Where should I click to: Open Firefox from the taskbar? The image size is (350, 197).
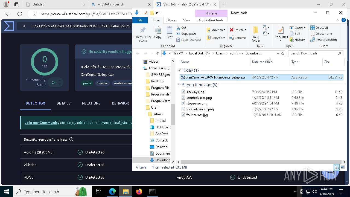tap(139, 192)
